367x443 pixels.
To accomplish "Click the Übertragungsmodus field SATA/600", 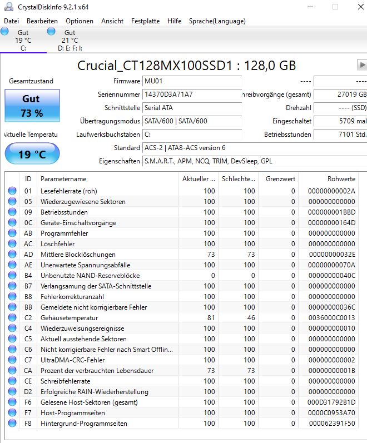I will tap(192, 121).
